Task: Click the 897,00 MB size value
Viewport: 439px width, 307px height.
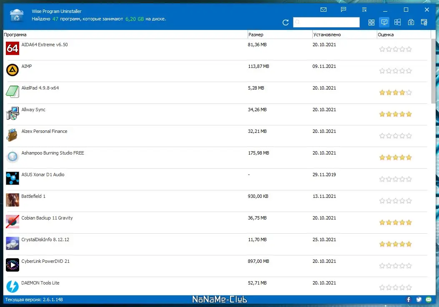Action: point(258,261)
